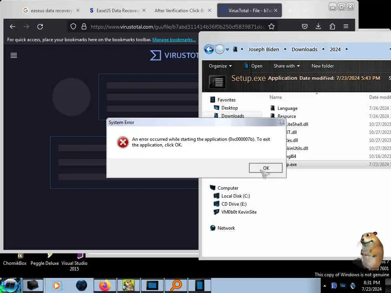Close the After Verification Click tab
Image resolution: width=391 pixels, height=293 pixels.
tap(210, 10)
